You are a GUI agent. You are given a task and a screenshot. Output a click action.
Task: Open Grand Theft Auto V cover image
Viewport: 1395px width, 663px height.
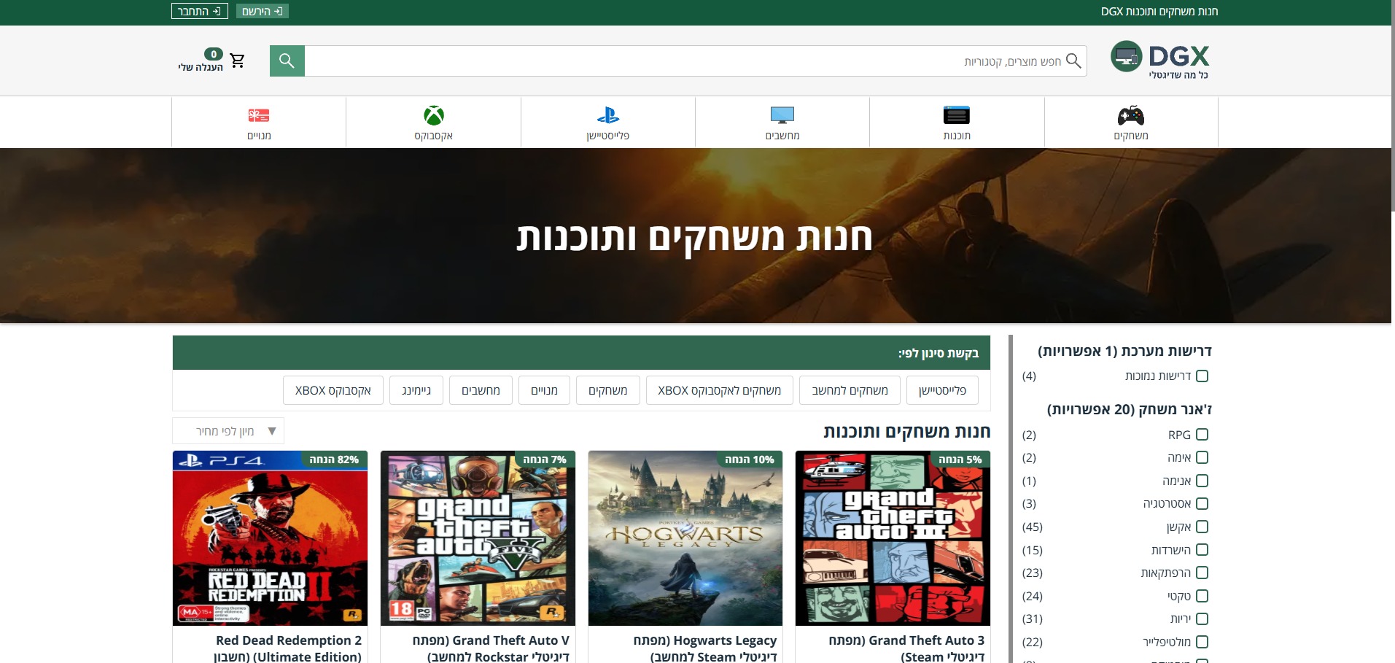[x=478, y=538]
